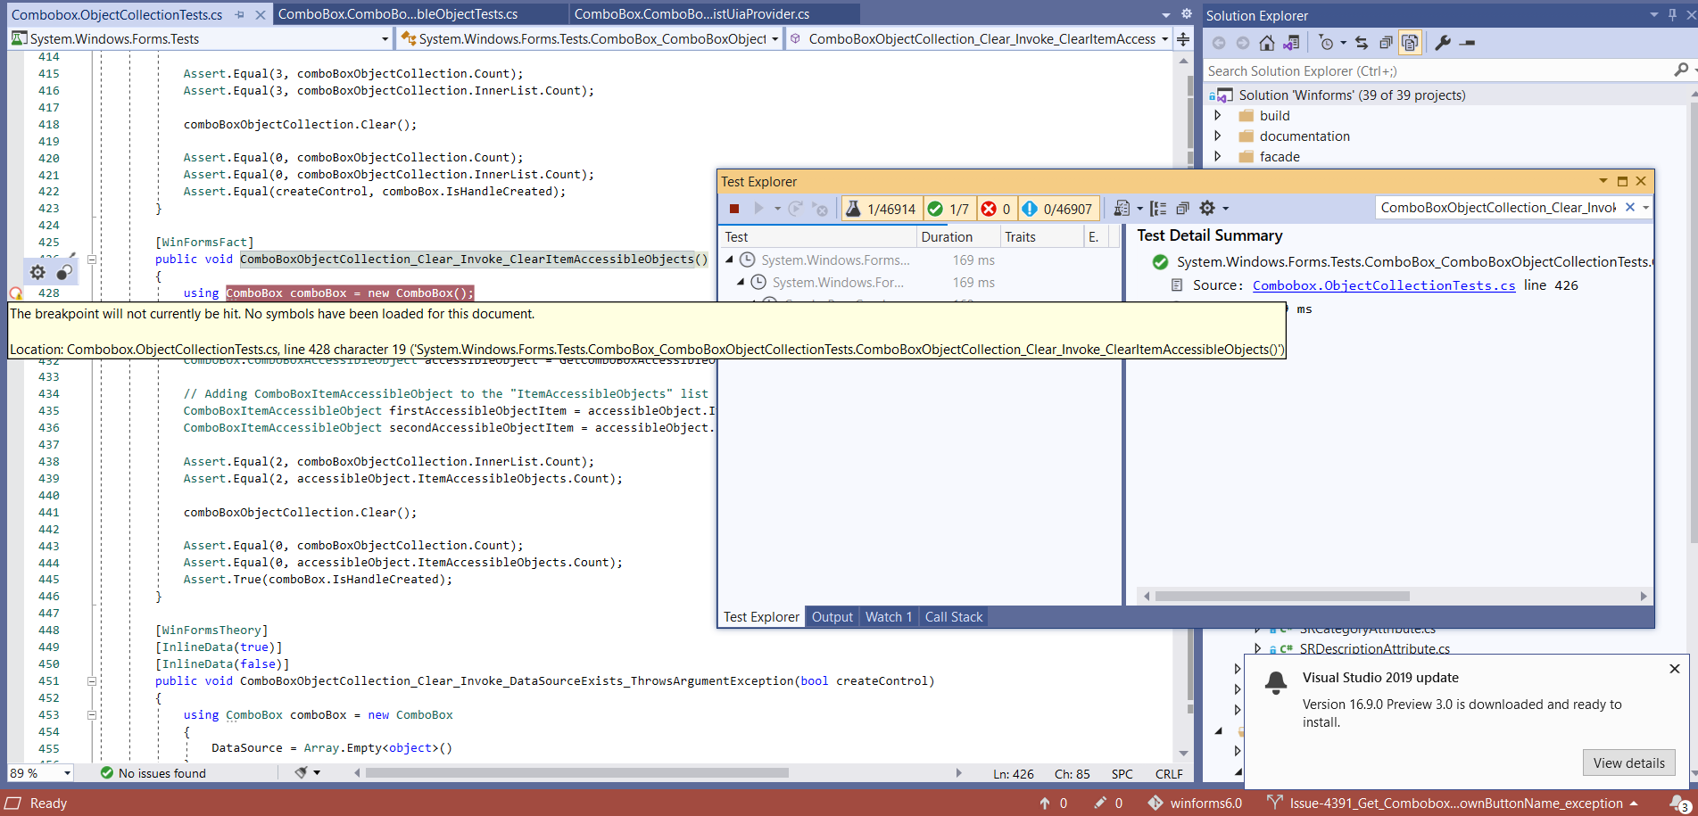Viewport: 1698px width, 816px height.
Task: Open the test playlist icon
Action: [x=1122, y=209]
